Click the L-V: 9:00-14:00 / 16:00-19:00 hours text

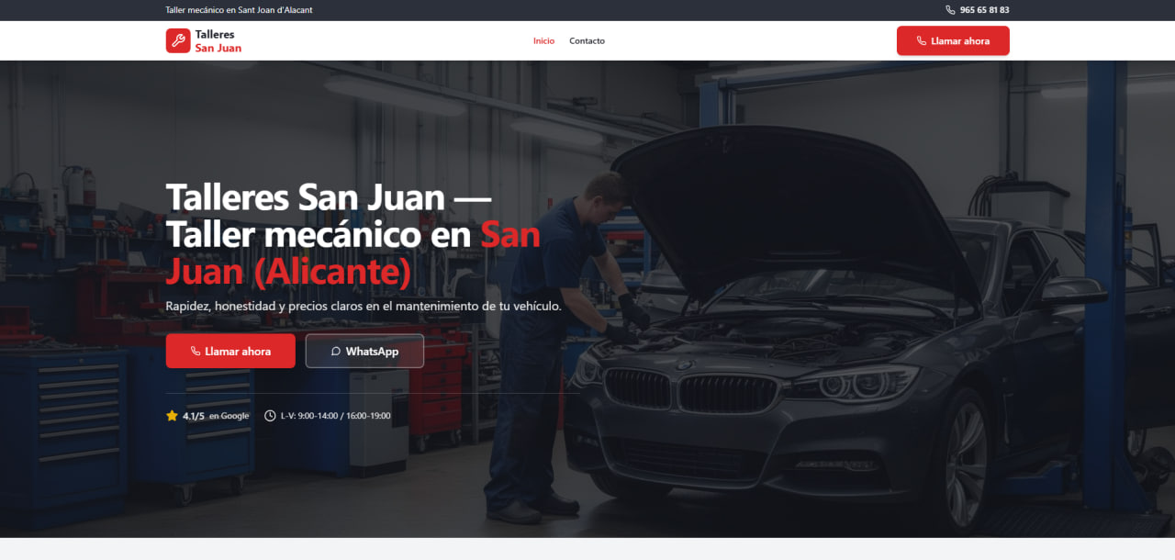click(x=336, y=416)
